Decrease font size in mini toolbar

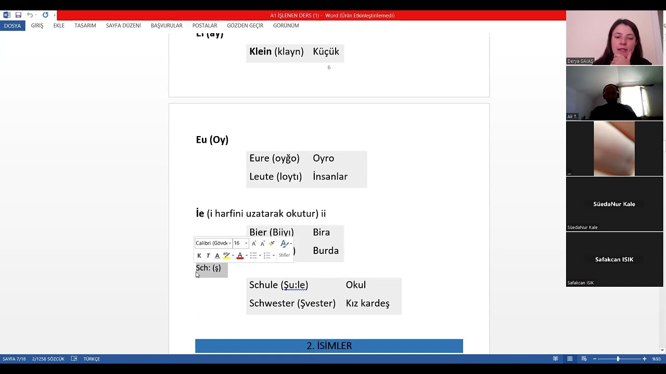(262, 243)
